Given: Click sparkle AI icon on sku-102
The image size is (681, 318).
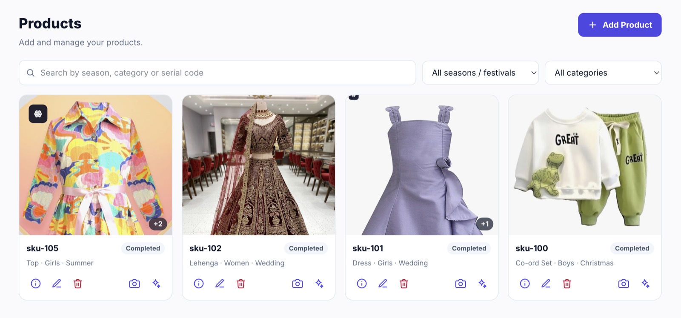Looking at the screenshot, I should point(320,284).
